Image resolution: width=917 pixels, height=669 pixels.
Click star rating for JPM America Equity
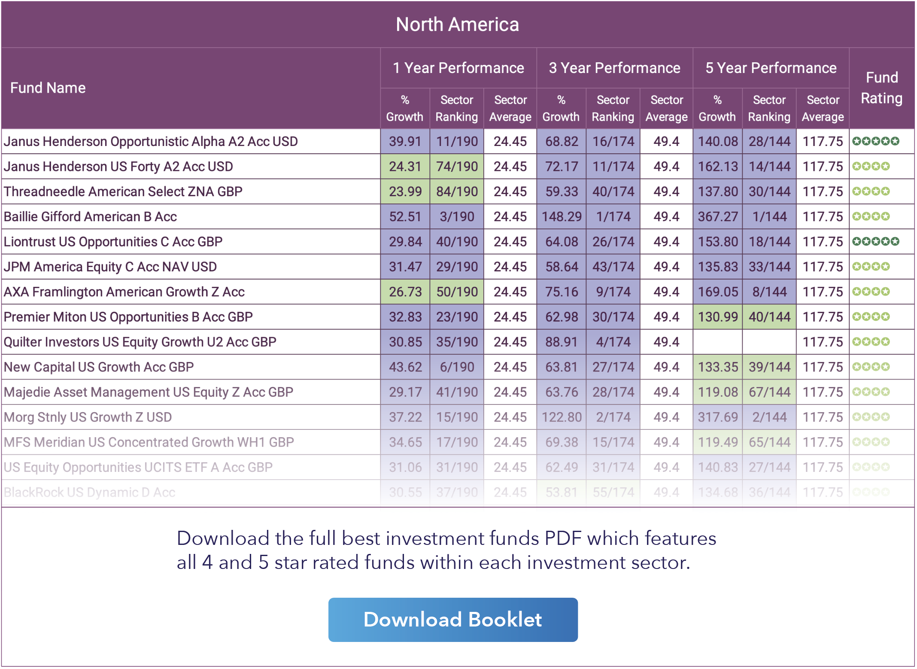pyautogui.click(x=871, y=267)
